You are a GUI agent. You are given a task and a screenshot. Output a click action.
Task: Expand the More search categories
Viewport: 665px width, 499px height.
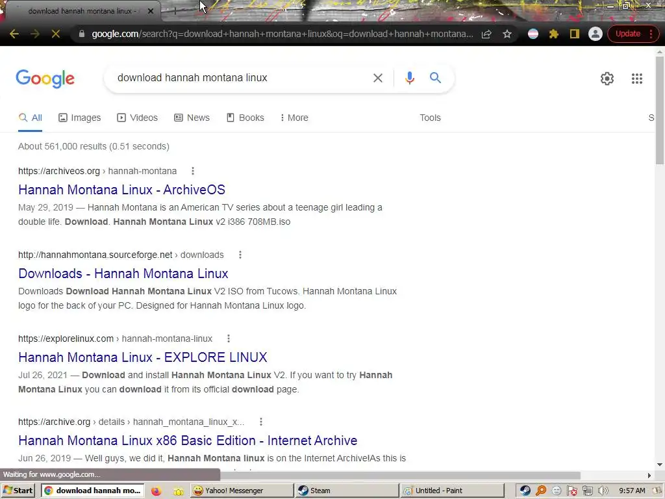coord(294,118)
